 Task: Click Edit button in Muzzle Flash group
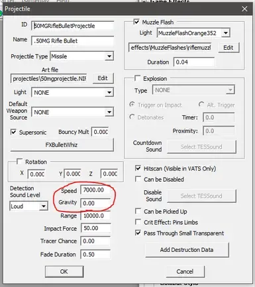point(229,48)
